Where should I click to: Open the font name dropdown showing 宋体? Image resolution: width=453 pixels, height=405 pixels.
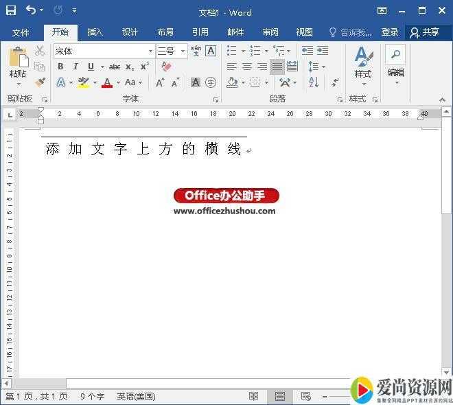click(x=150, y=51)
